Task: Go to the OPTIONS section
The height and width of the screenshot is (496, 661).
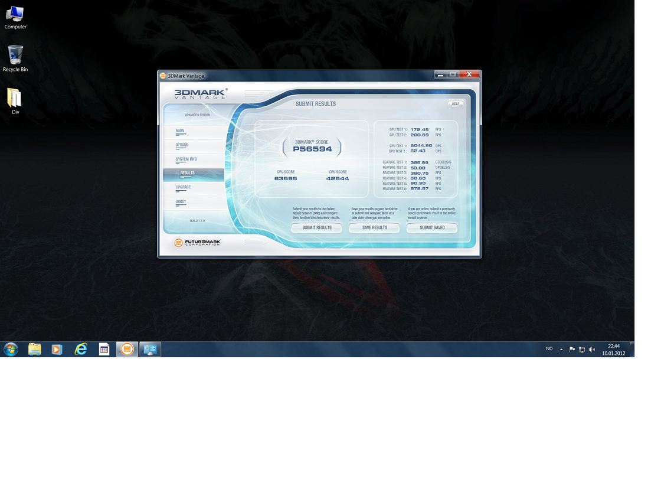Action: [182, 145]
